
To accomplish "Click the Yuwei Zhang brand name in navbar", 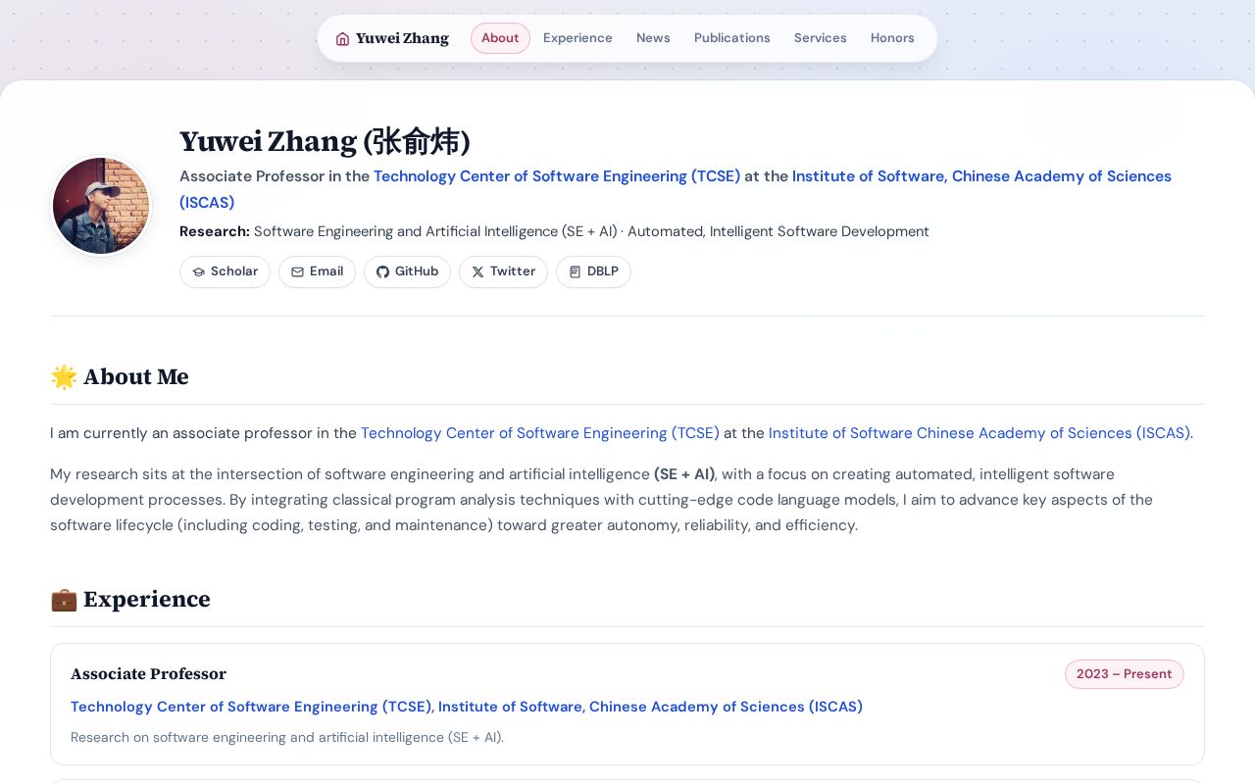I will click(402, 38).
